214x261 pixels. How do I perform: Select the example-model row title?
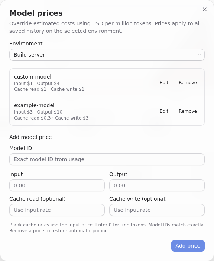point(35,105)
